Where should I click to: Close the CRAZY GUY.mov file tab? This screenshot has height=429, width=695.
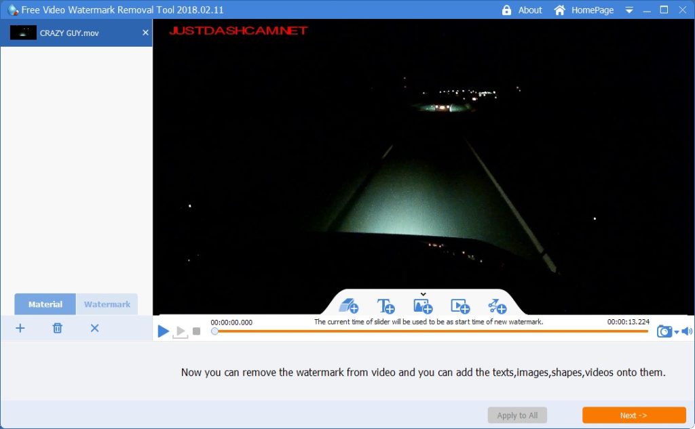pyautogui.click(x=145, y=33)
